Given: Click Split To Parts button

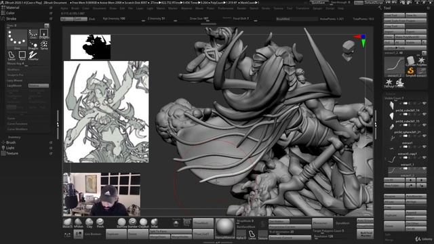Looking at the screenshot, I should point(170,231).
